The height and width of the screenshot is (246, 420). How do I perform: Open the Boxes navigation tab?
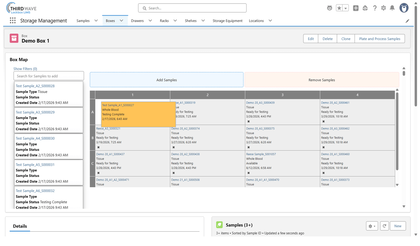[x=110, y=21]
